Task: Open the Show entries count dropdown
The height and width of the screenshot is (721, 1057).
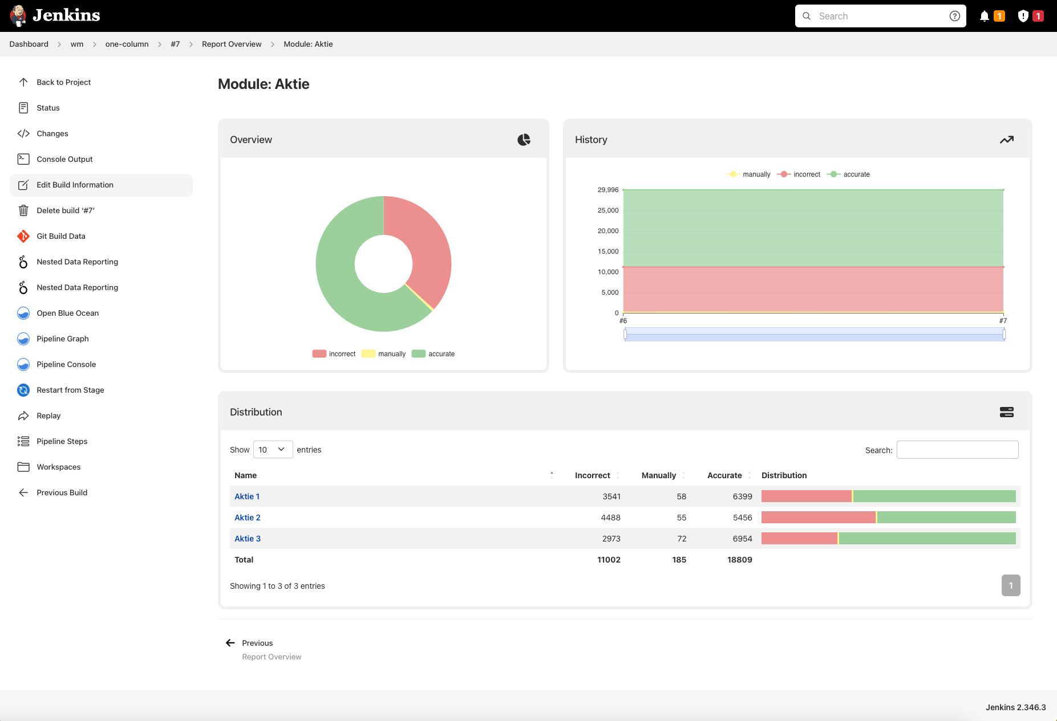Action: (273, 450)
